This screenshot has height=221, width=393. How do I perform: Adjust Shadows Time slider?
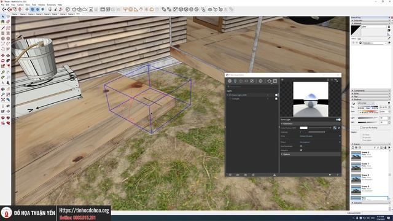coord(368,107)
